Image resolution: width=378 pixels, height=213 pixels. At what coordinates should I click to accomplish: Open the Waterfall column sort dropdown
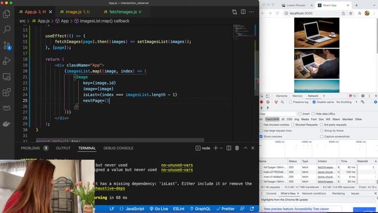point(376,161)
